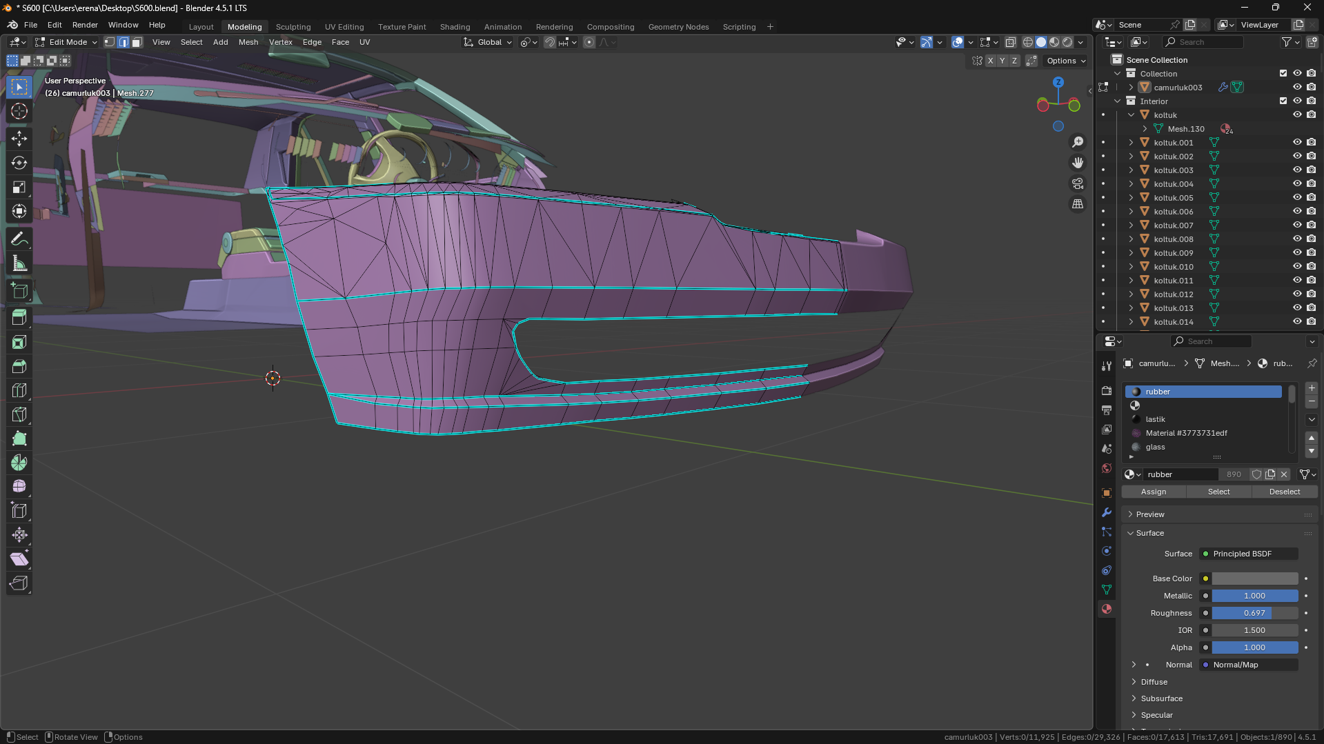Viewport: 1324px width, 744px height.
Task: Click the 3D Cursor tool
Action: (19, 112)
